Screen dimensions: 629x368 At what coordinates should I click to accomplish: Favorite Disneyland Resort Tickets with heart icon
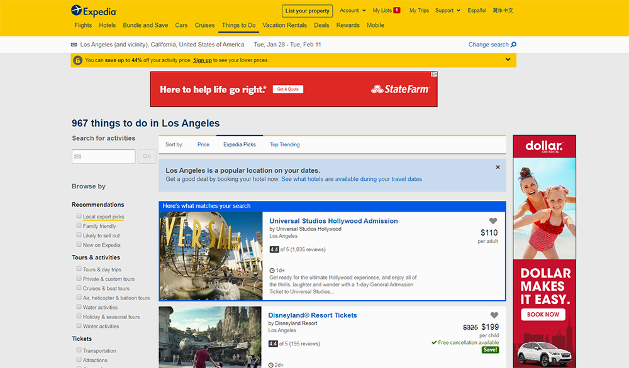click(x=494, y=315)
